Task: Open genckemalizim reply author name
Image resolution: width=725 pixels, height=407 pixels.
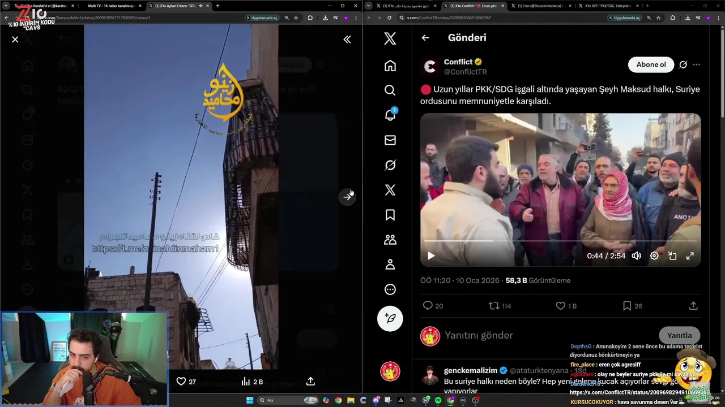Action: (470, 370)
